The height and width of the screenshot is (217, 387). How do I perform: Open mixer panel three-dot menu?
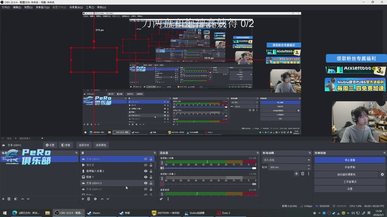point(168,199)
